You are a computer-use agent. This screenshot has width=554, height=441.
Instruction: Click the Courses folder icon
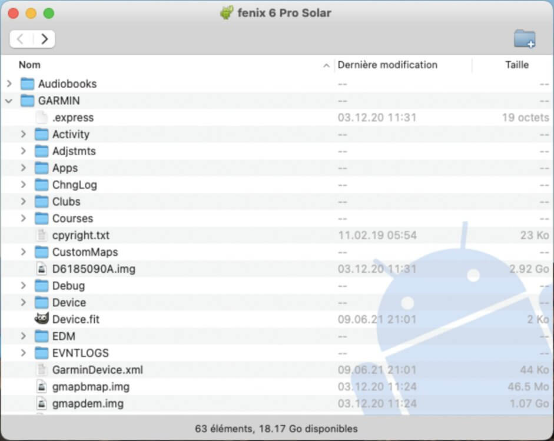[x=41, y=218]
